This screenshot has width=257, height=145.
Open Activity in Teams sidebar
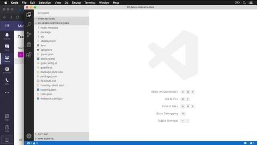tap(7, 36)
